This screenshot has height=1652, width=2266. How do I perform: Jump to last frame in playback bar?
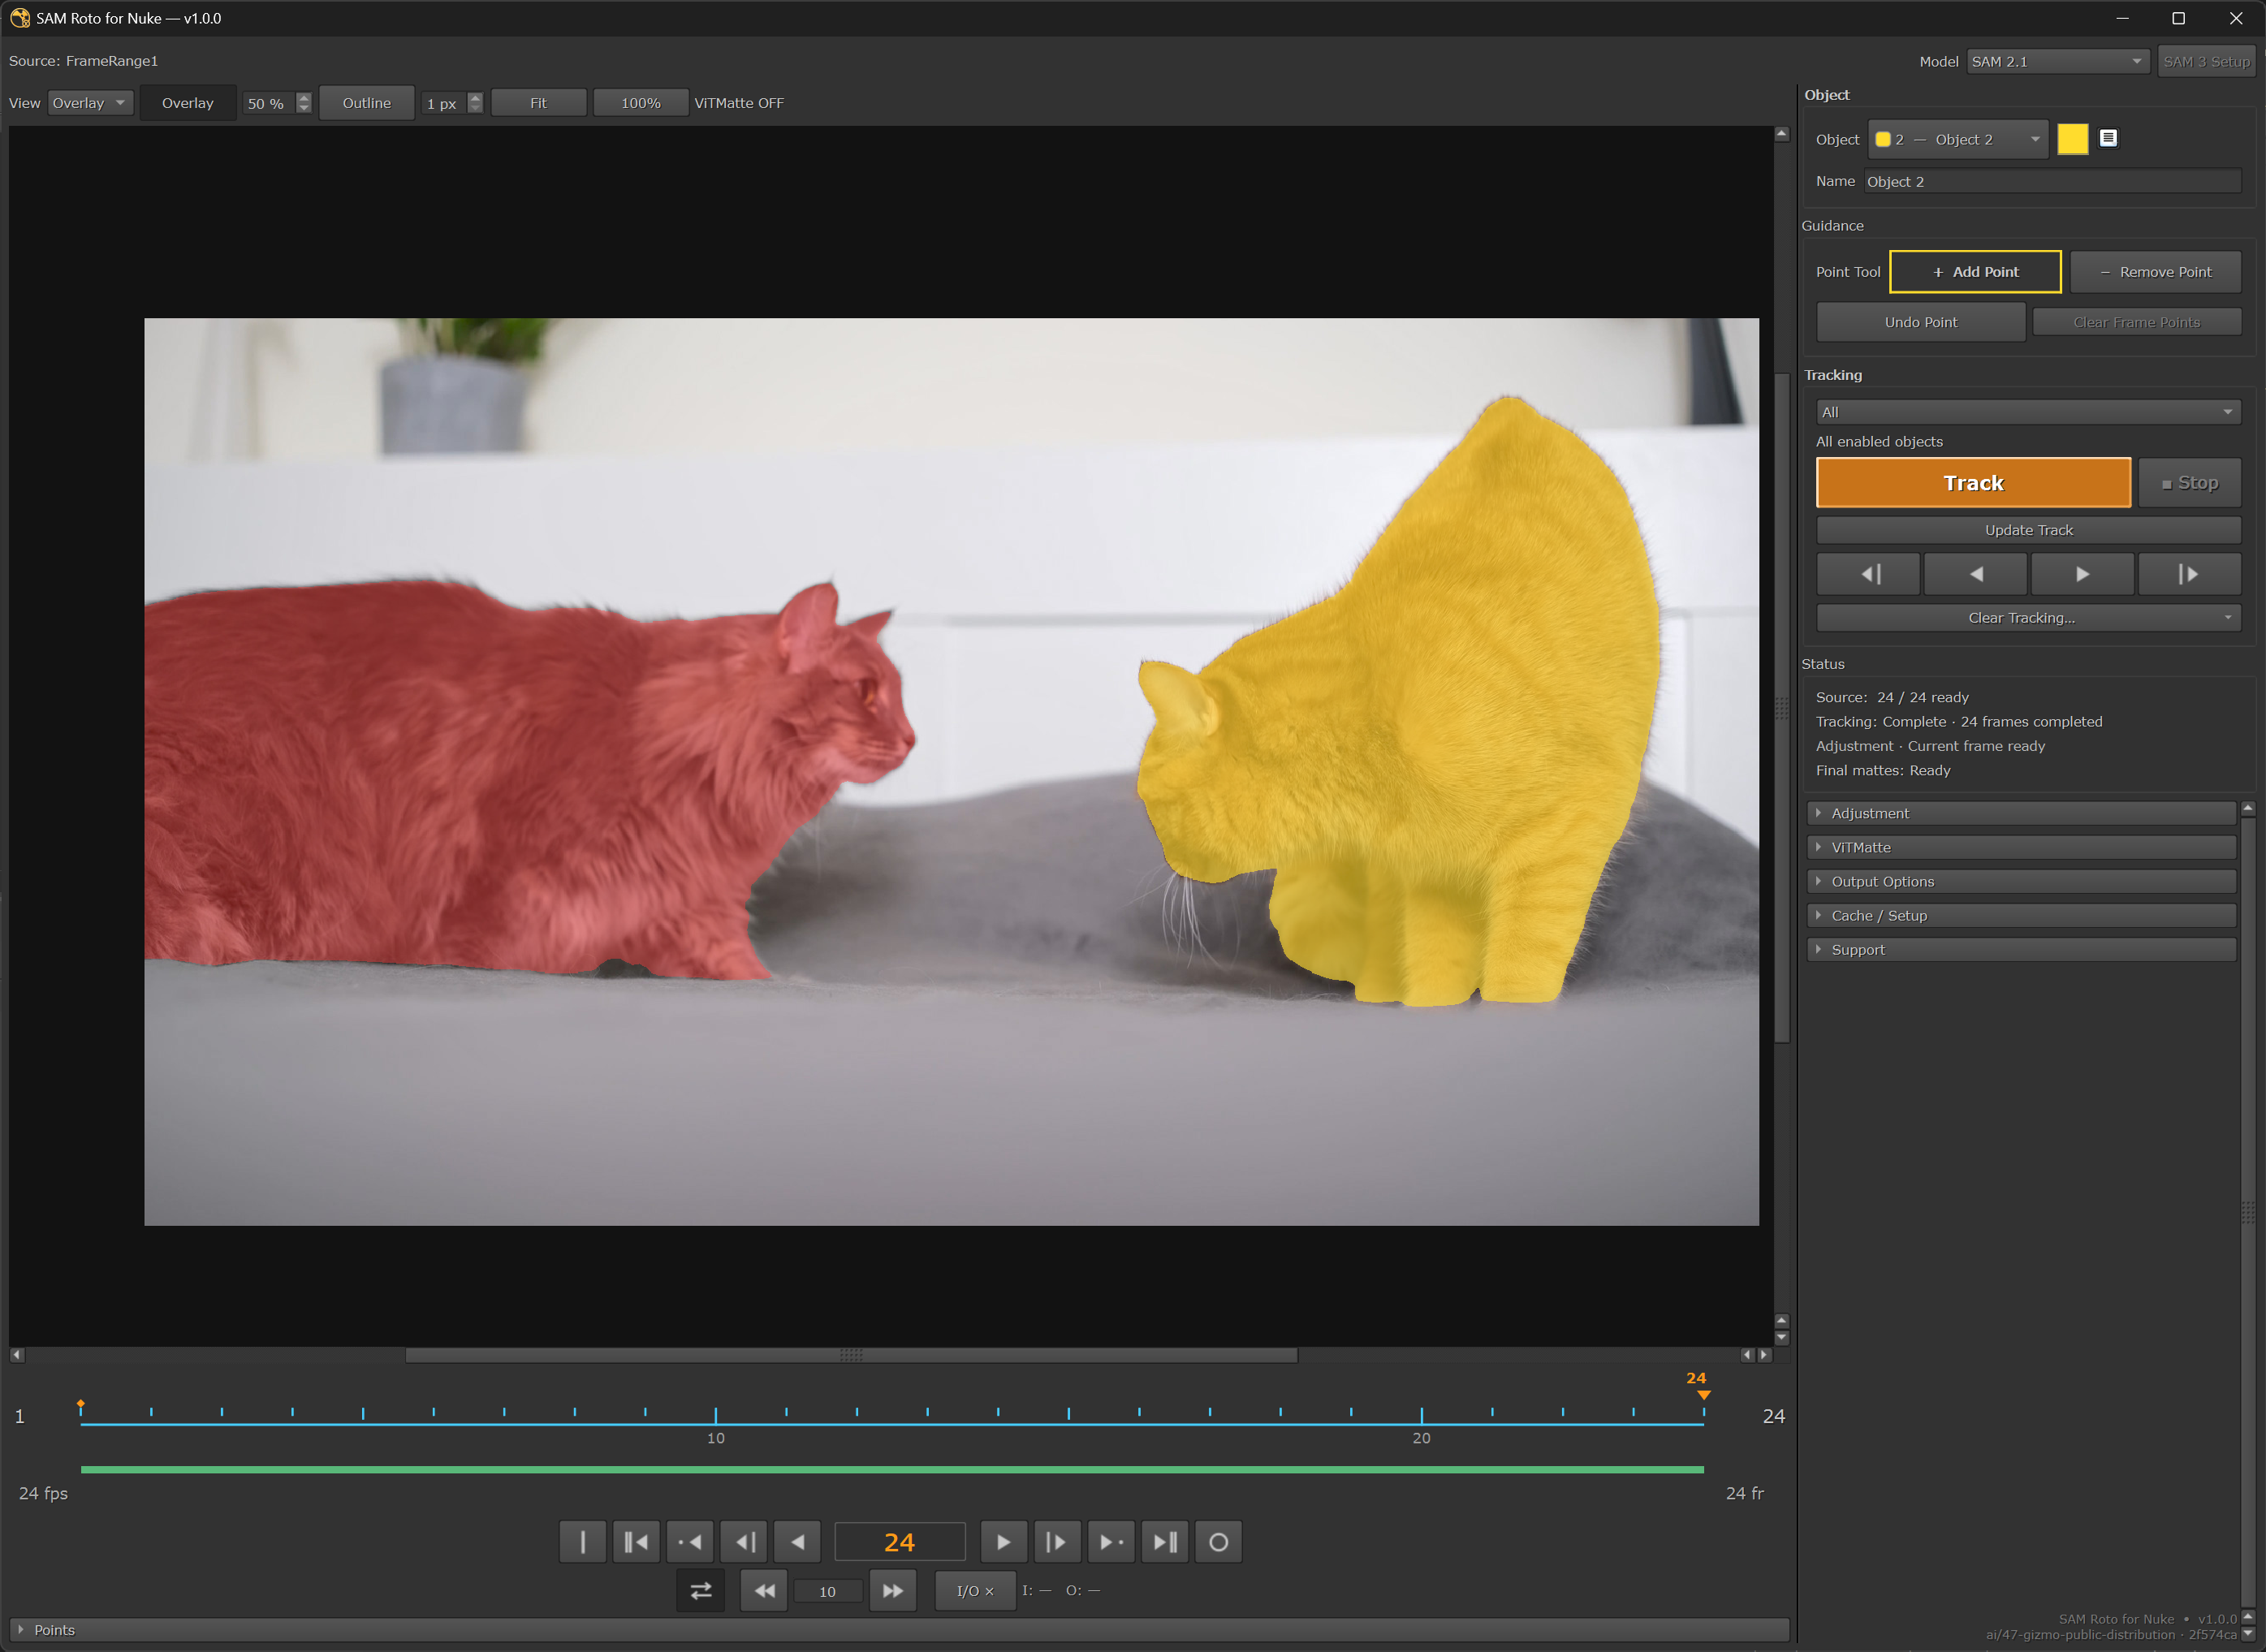pyautogui.click(x=1165, y=1542)
